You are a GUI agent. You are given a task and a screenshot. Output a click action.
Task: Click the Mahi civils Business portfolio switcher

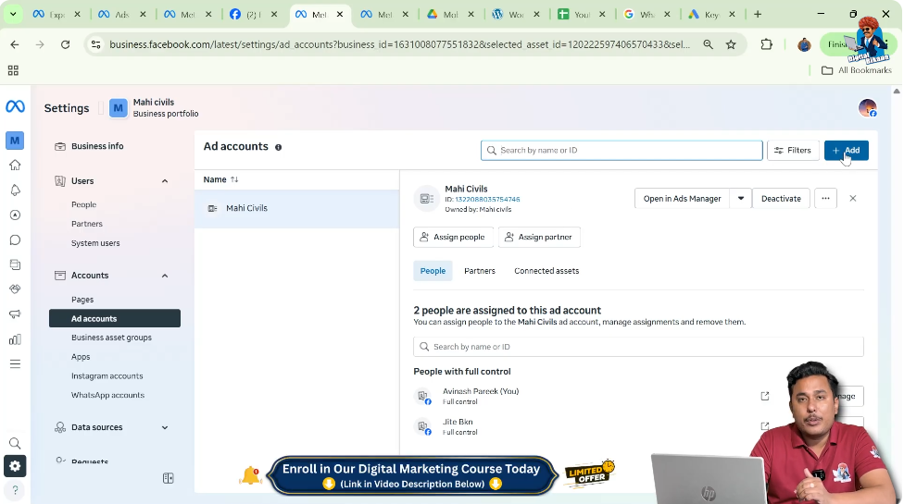click(x=154, y=107)
